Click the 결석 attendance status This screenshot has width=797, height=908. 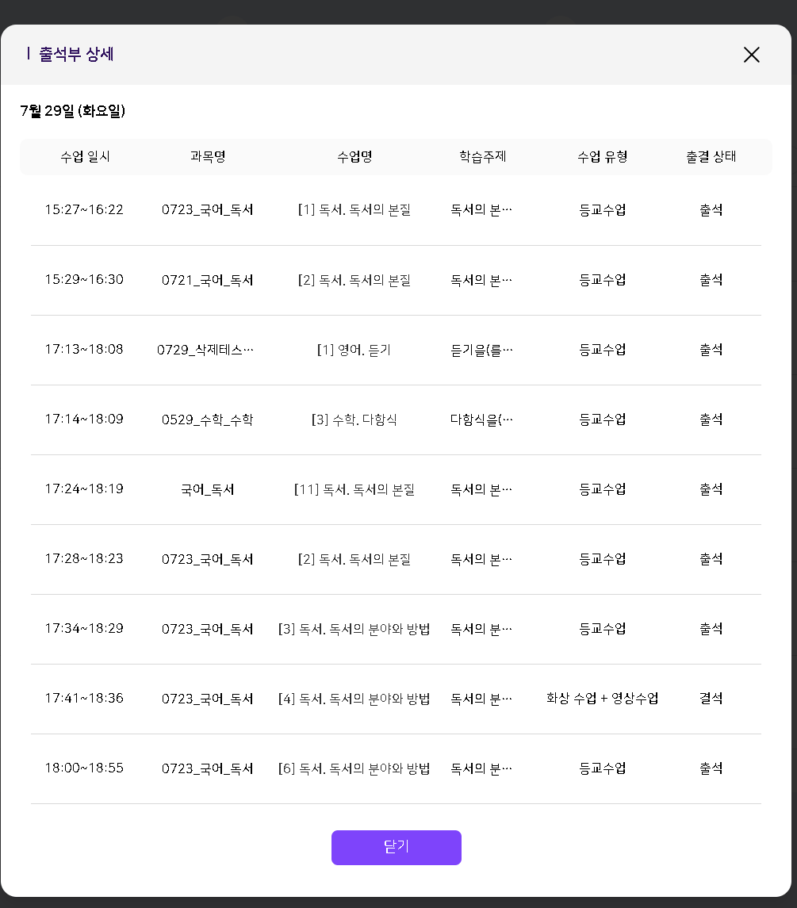click(x=711, y=699)
